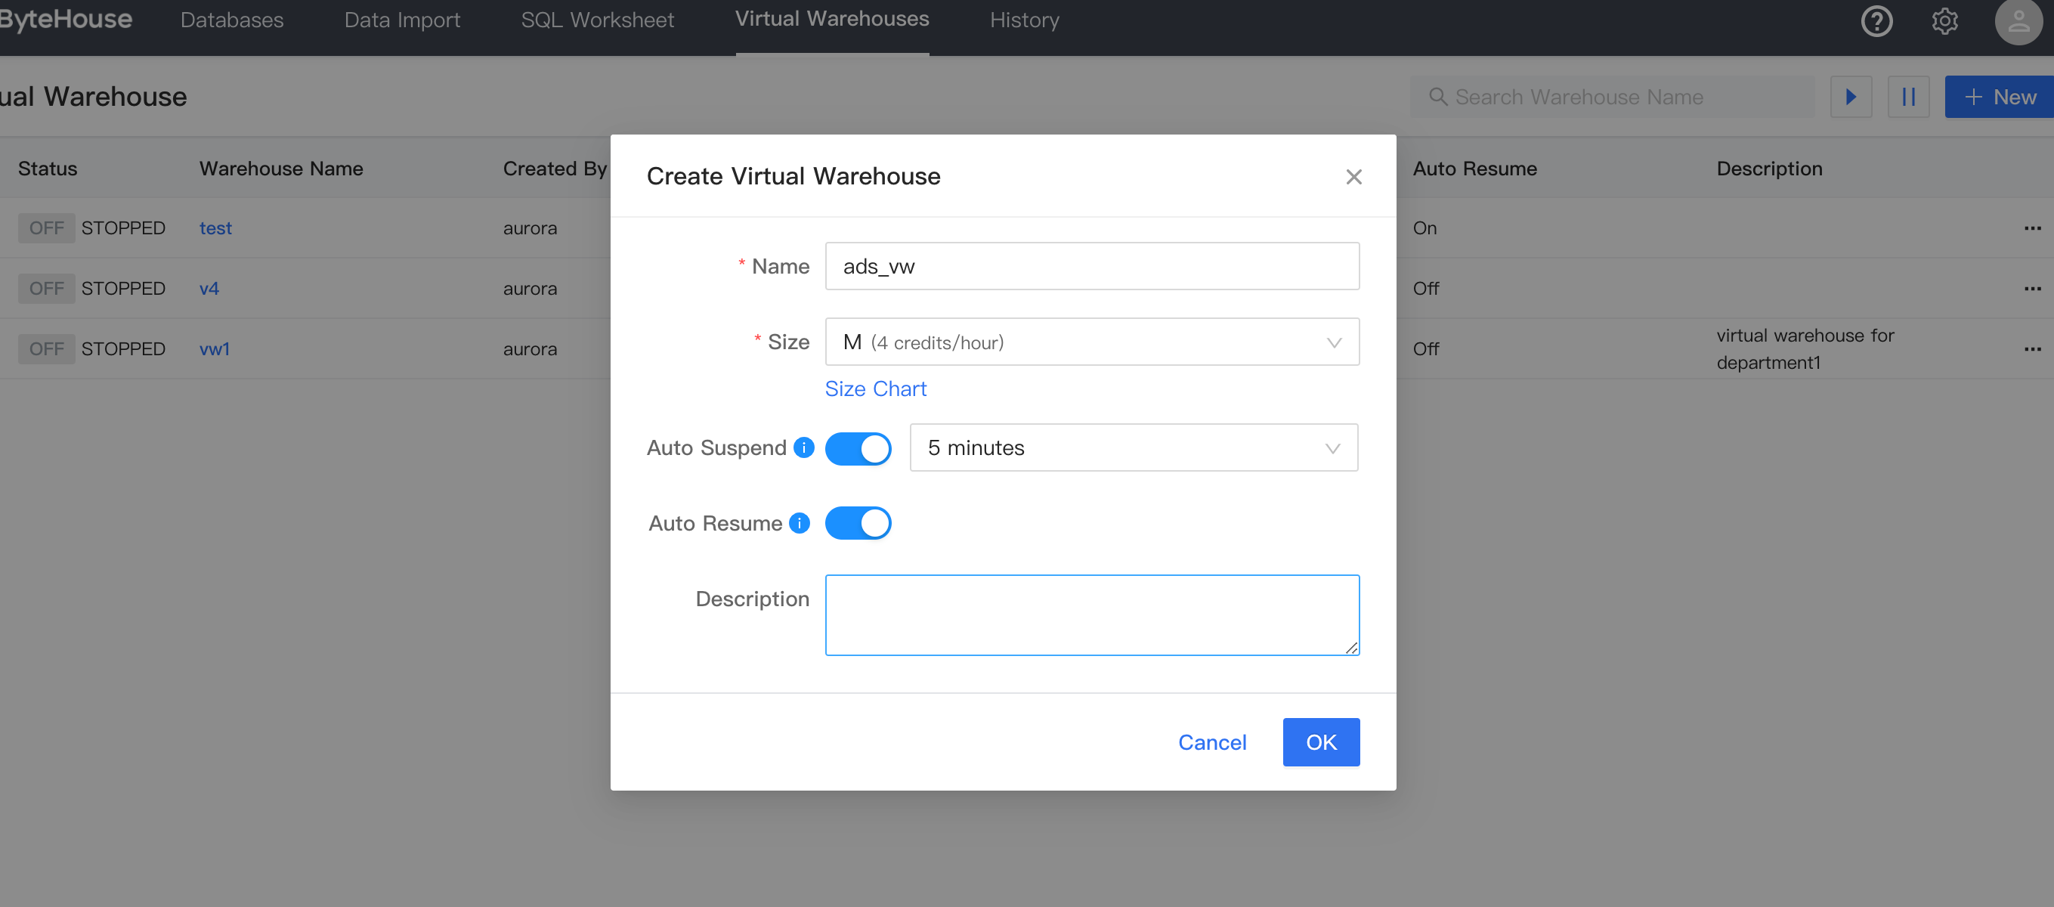
Task: Click the suspend pause icon button
Action: pos(1908,98)
